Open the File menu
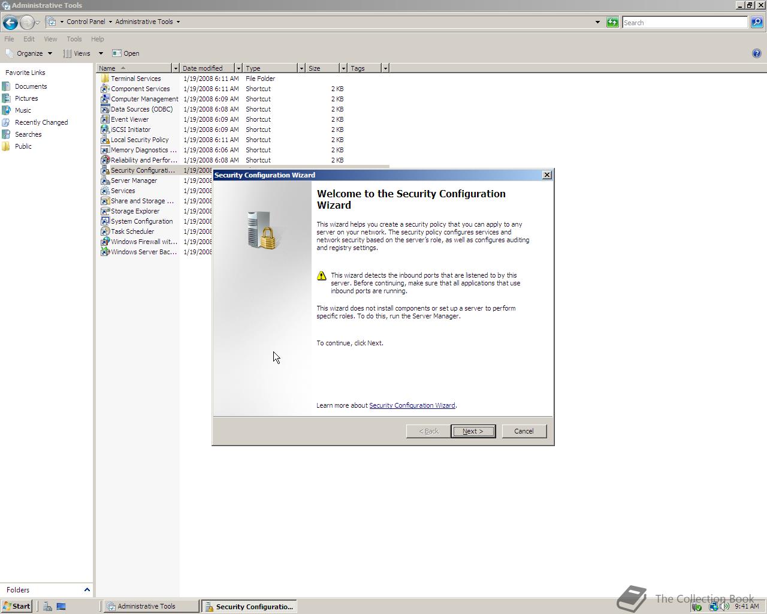Viewport: 767px width, 614px height. 9,39
